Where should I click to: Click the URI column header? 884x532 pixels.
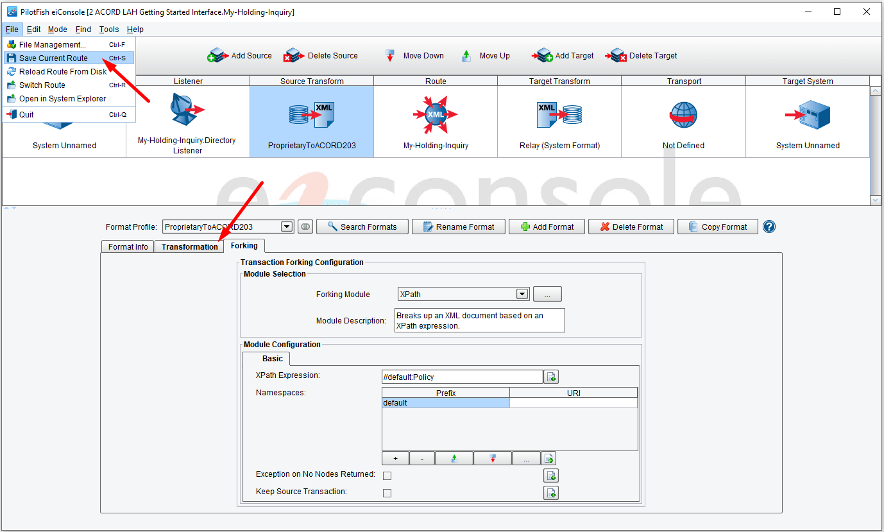tap(574, 393)
